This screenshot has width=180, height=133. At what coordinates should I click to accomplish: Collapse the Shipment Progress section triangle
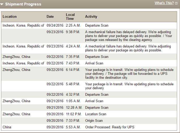point(2,4)
